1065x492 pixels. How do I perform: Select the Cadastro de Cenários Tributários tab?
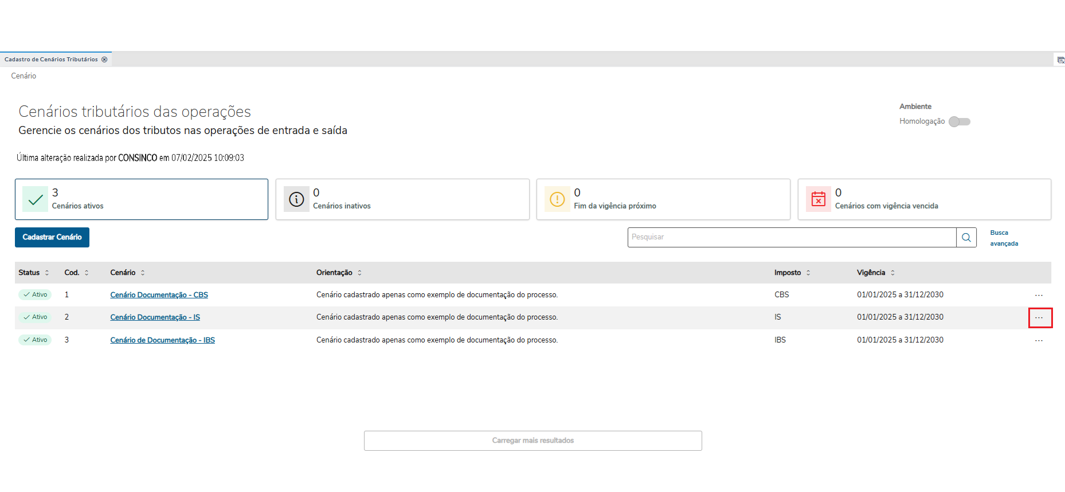click(51, 60)
